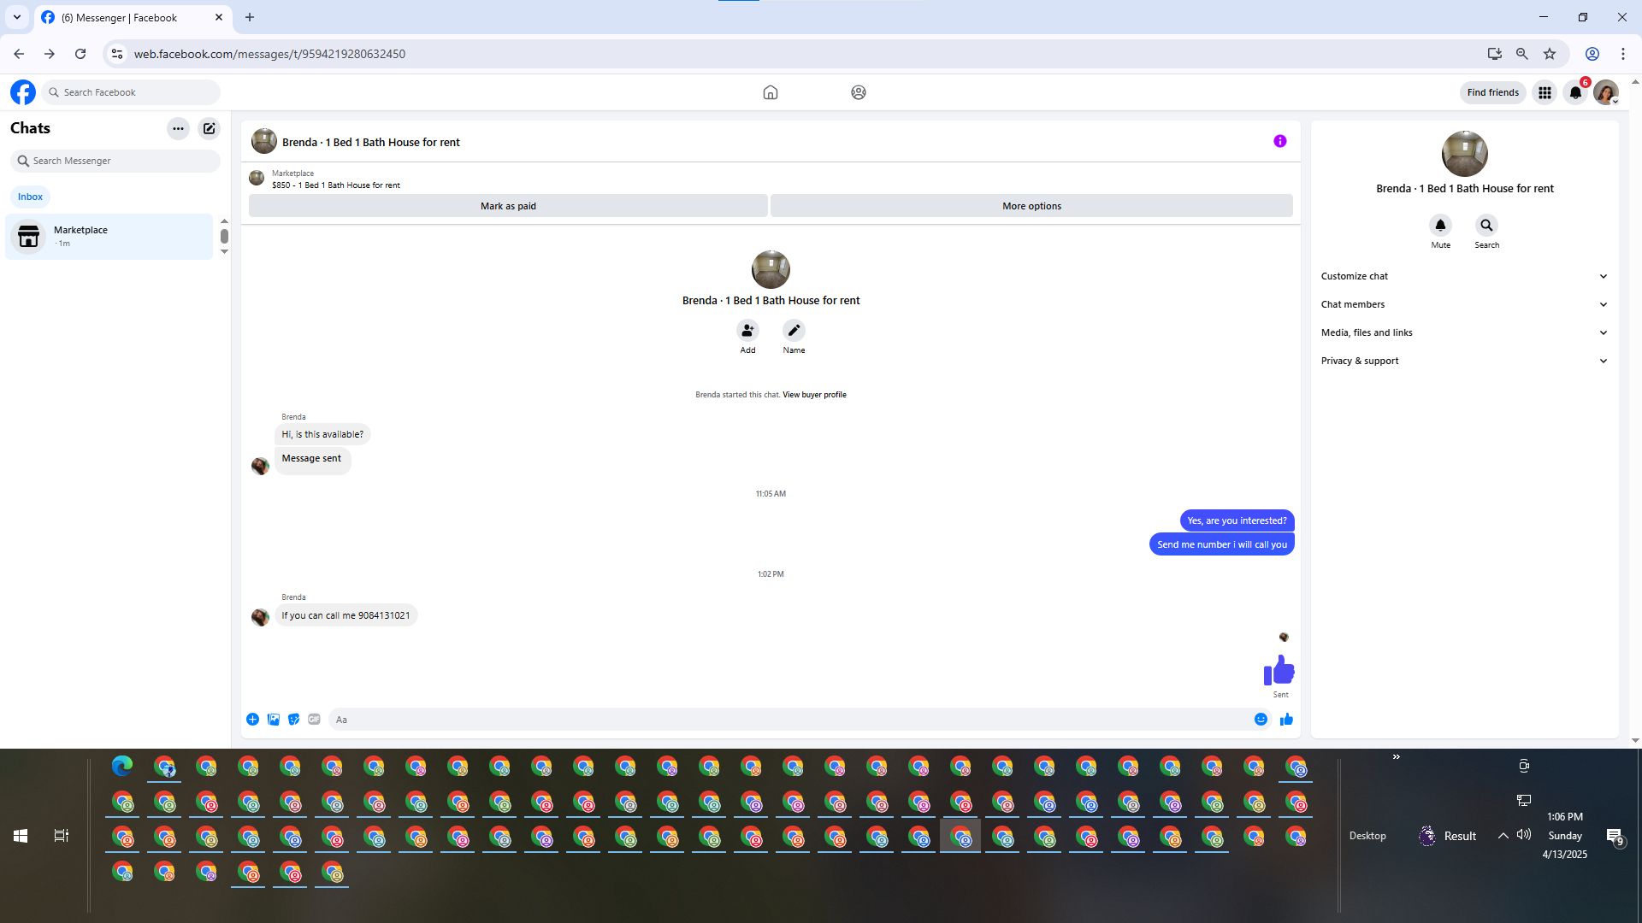Viewport: 1642px width, 923px height.
Task: Open more actions plus icon
Action: (252, 720)
